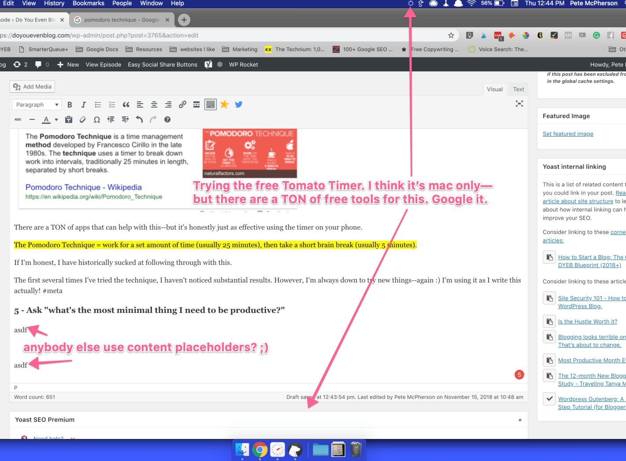Toggle bold formatting in the editor toolbar
The height and width of the screenshot is (461, 626).
tap(70, 104)
